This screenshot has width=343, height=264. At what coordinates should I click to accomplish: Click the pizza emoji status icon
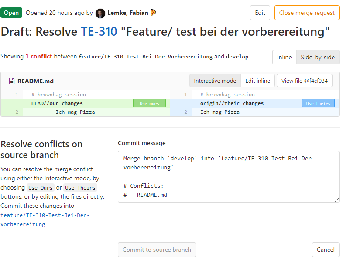pyautogui.click(x=153, y=13)
